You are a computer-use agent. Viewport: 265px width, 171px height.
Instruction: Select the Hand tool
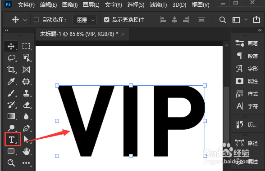pos(26,151)
